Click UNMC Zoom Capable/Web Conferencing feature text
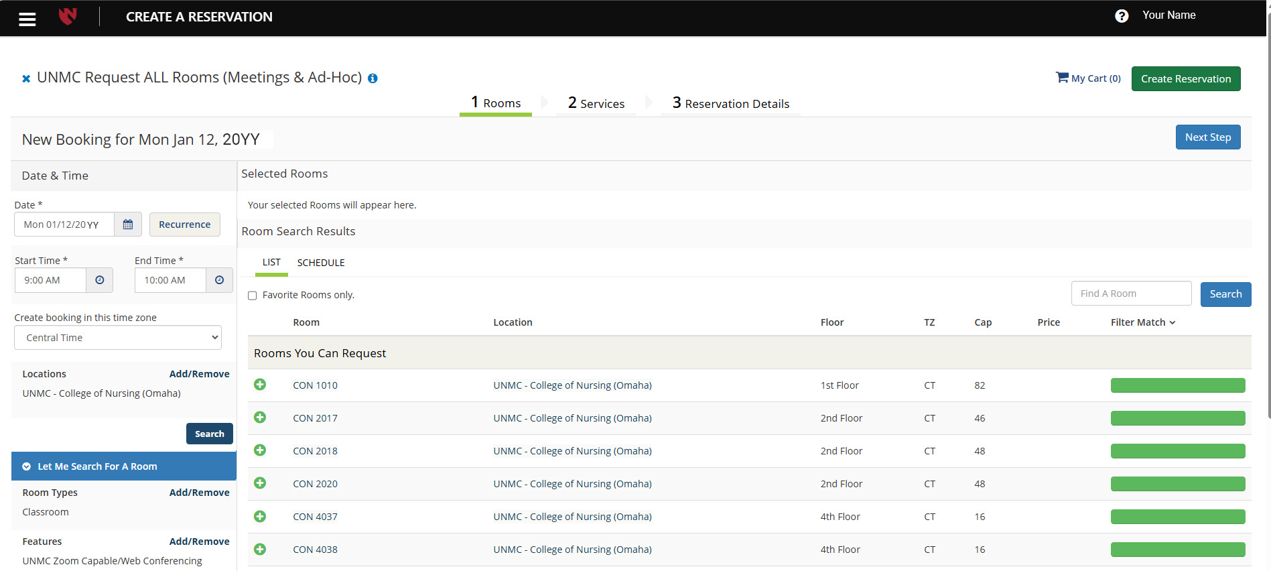The height and width of the screenshot is (571, 1271). coord(112,561)
